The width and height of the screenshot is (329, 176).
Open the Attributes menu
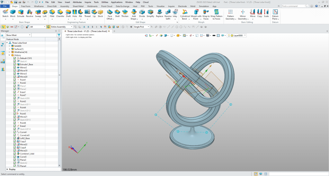point(77,2)
